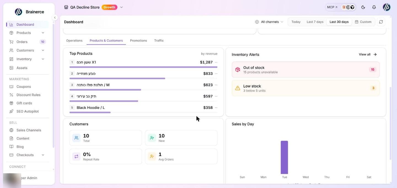
Task: Switch to the Operations tab
Action: [74, 40]
